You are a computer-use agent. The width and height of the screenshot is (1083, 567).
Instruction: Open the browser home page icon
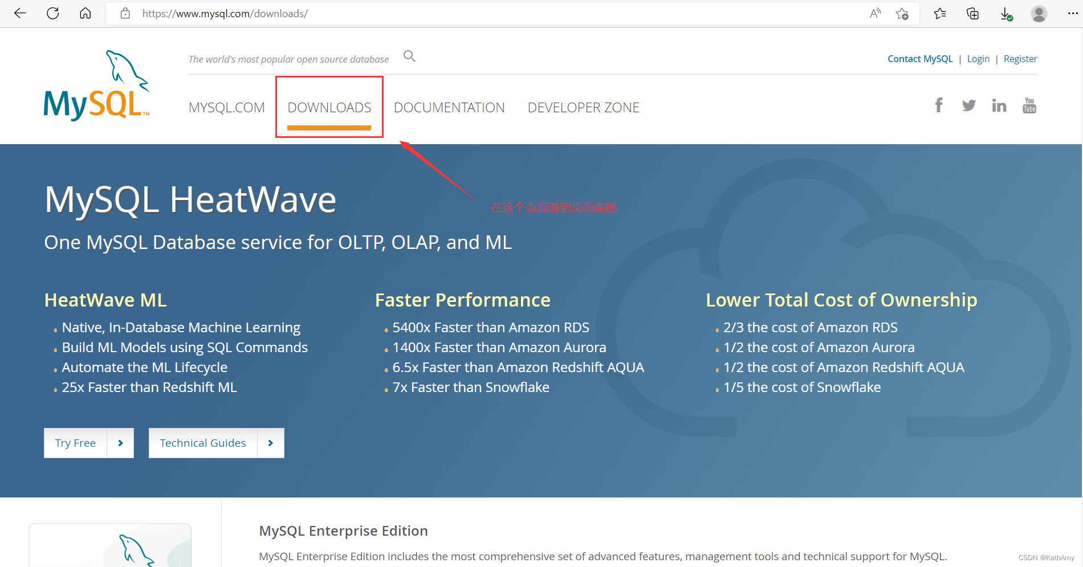[85, 13]
